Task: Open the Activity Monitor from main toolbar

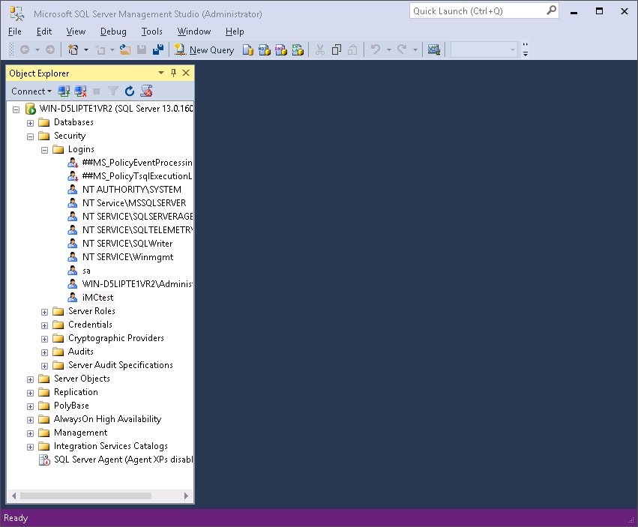Action: [x=434, y=49]
